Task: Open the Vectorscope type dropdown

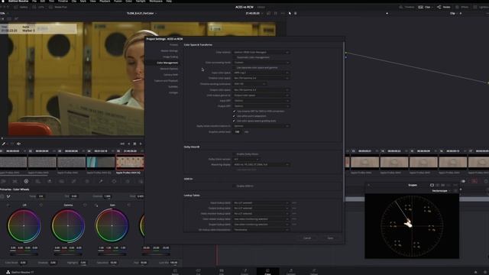Action: pos(441,190)
